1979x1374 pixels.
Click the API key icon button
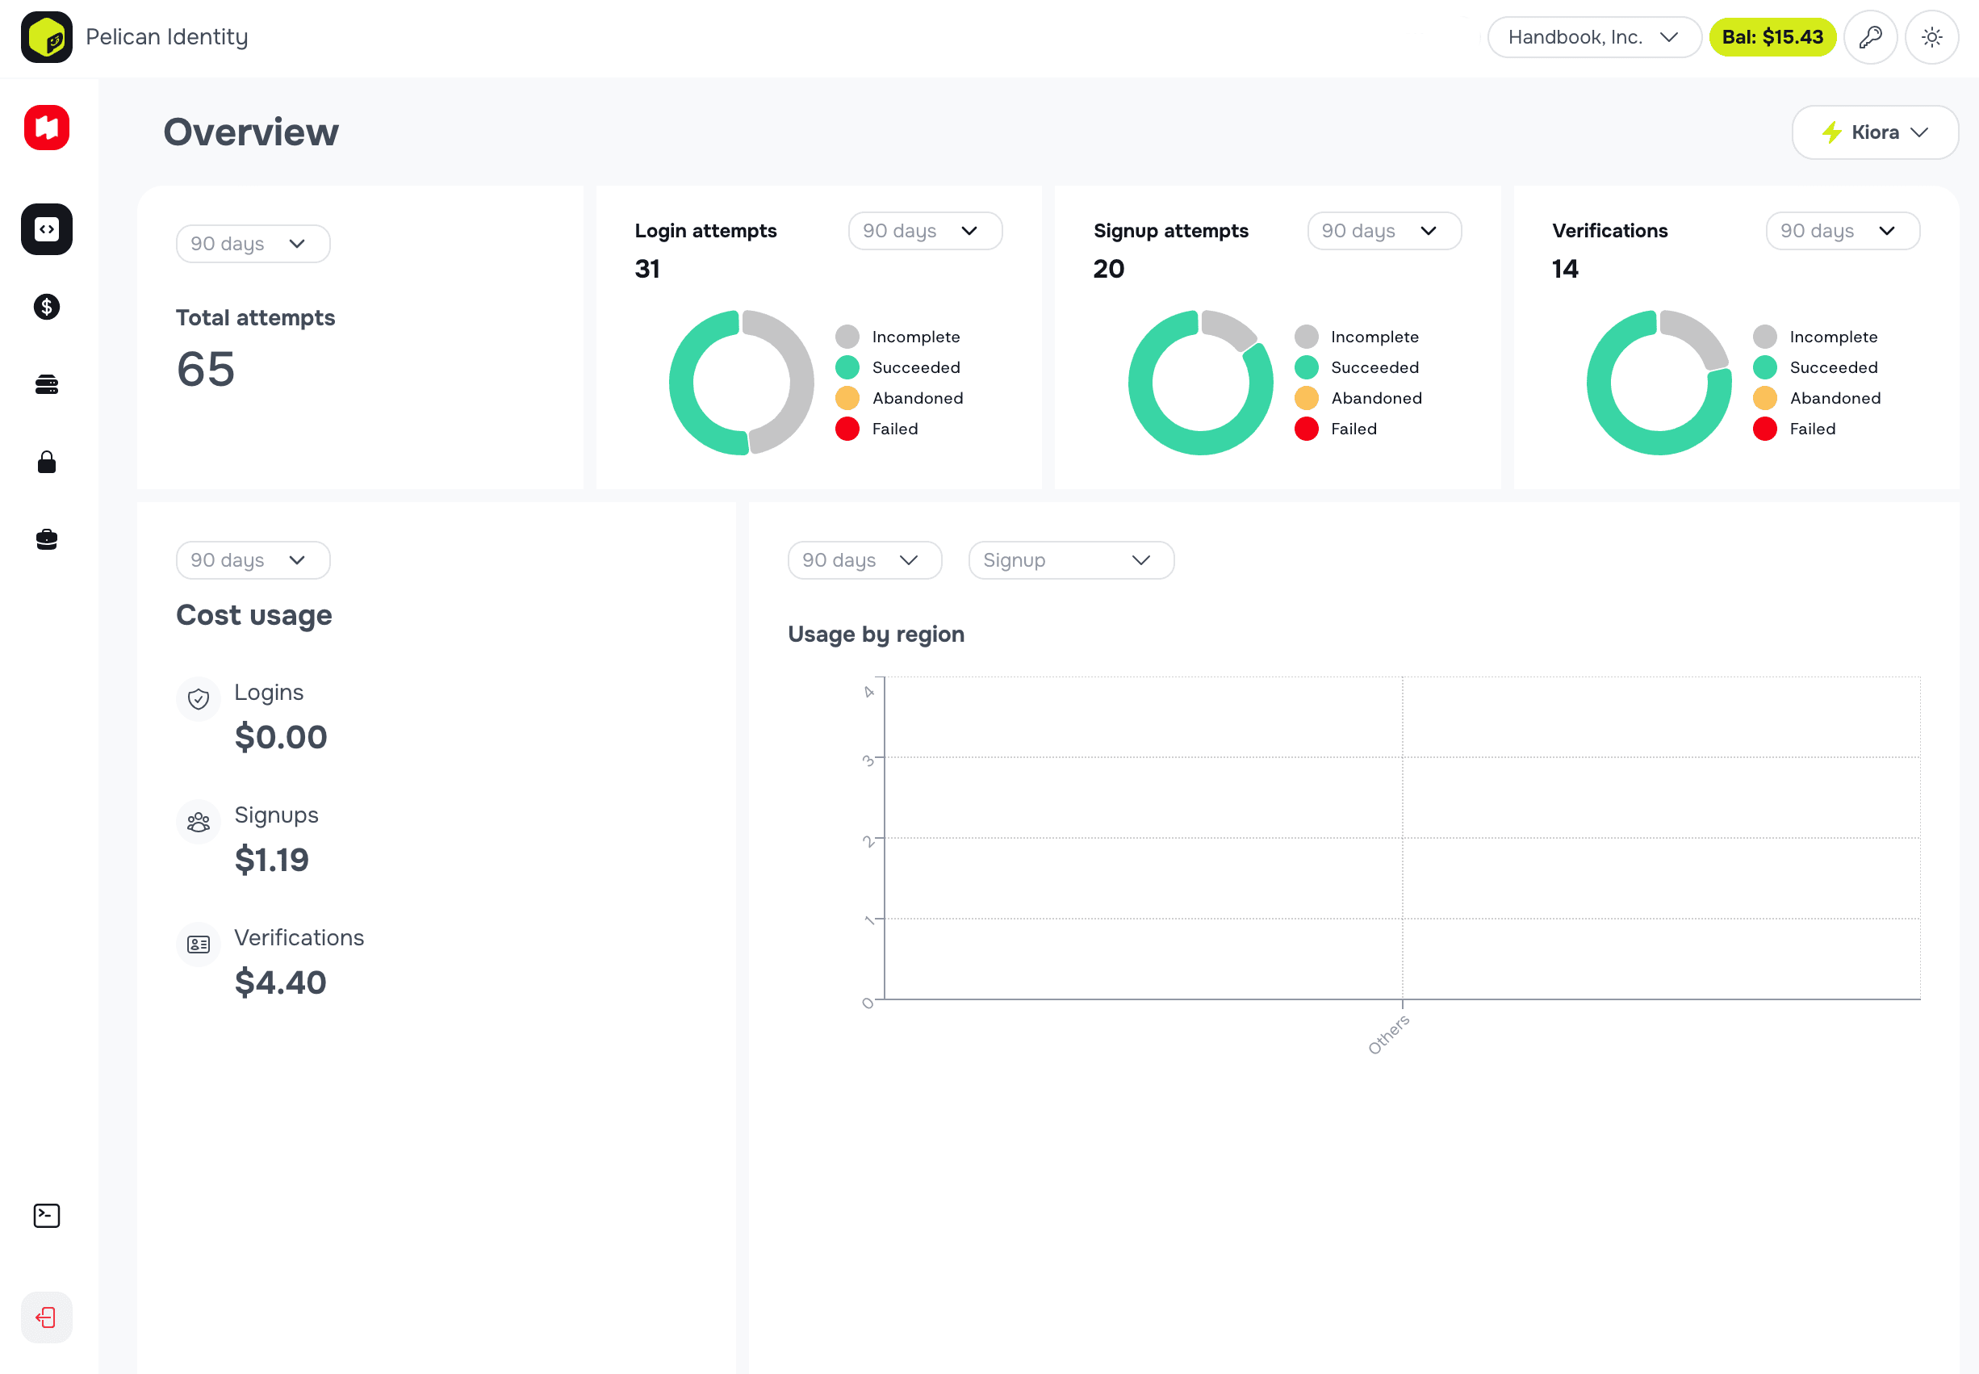point(1870,37)
